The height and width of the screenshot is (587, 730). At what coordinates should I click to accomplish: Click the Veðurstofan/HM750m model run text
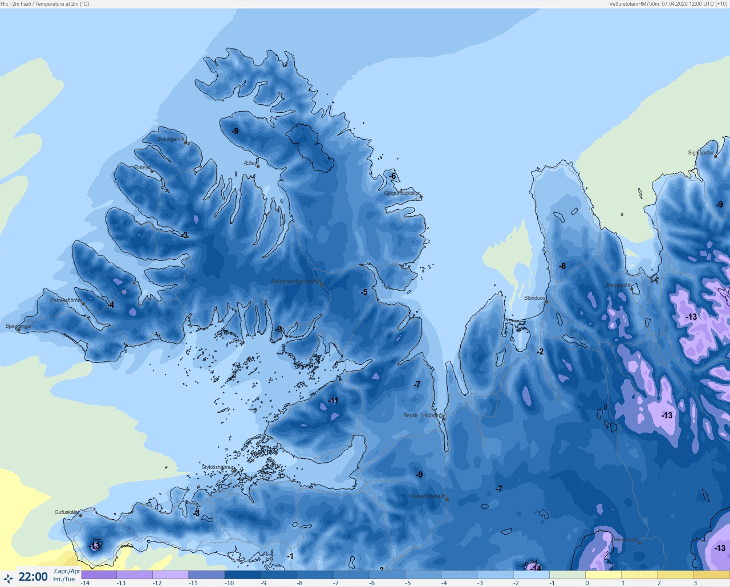click(669, 4)
